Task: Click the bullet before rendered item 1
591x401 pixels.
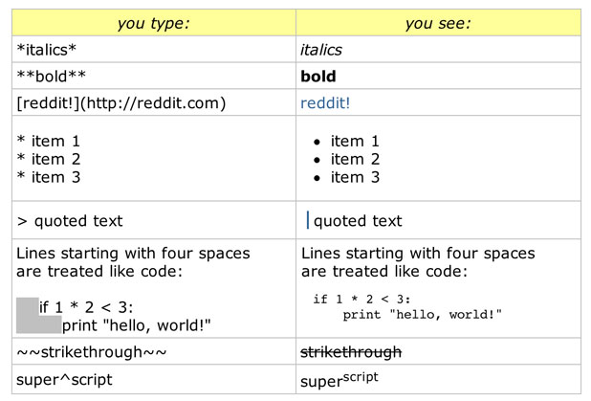Action: click(317, 143)
